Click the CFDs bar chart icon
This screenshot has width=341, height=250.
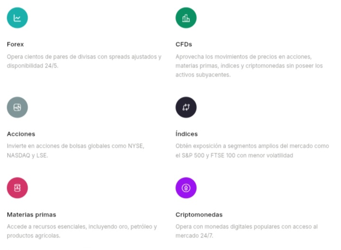[x=186, y=18]
